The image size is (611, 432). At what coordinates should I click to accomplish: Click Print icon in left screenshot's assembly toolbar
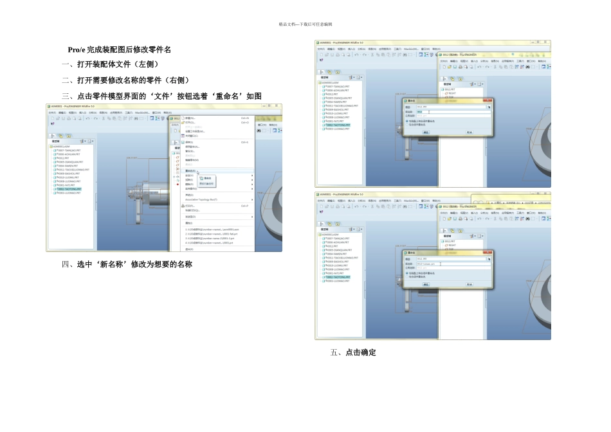(69, 118)
